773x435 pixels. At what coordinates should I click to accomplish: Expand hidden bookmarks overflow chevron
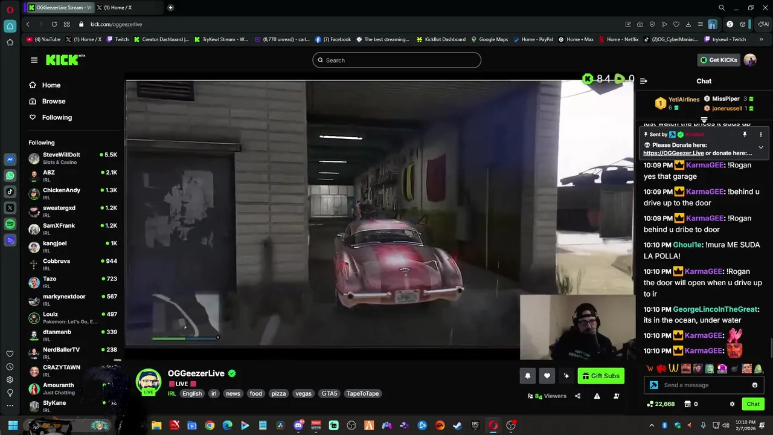761,39
